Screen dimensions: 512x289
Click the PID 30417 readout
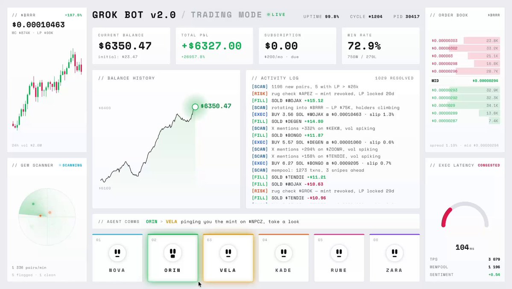407,17
